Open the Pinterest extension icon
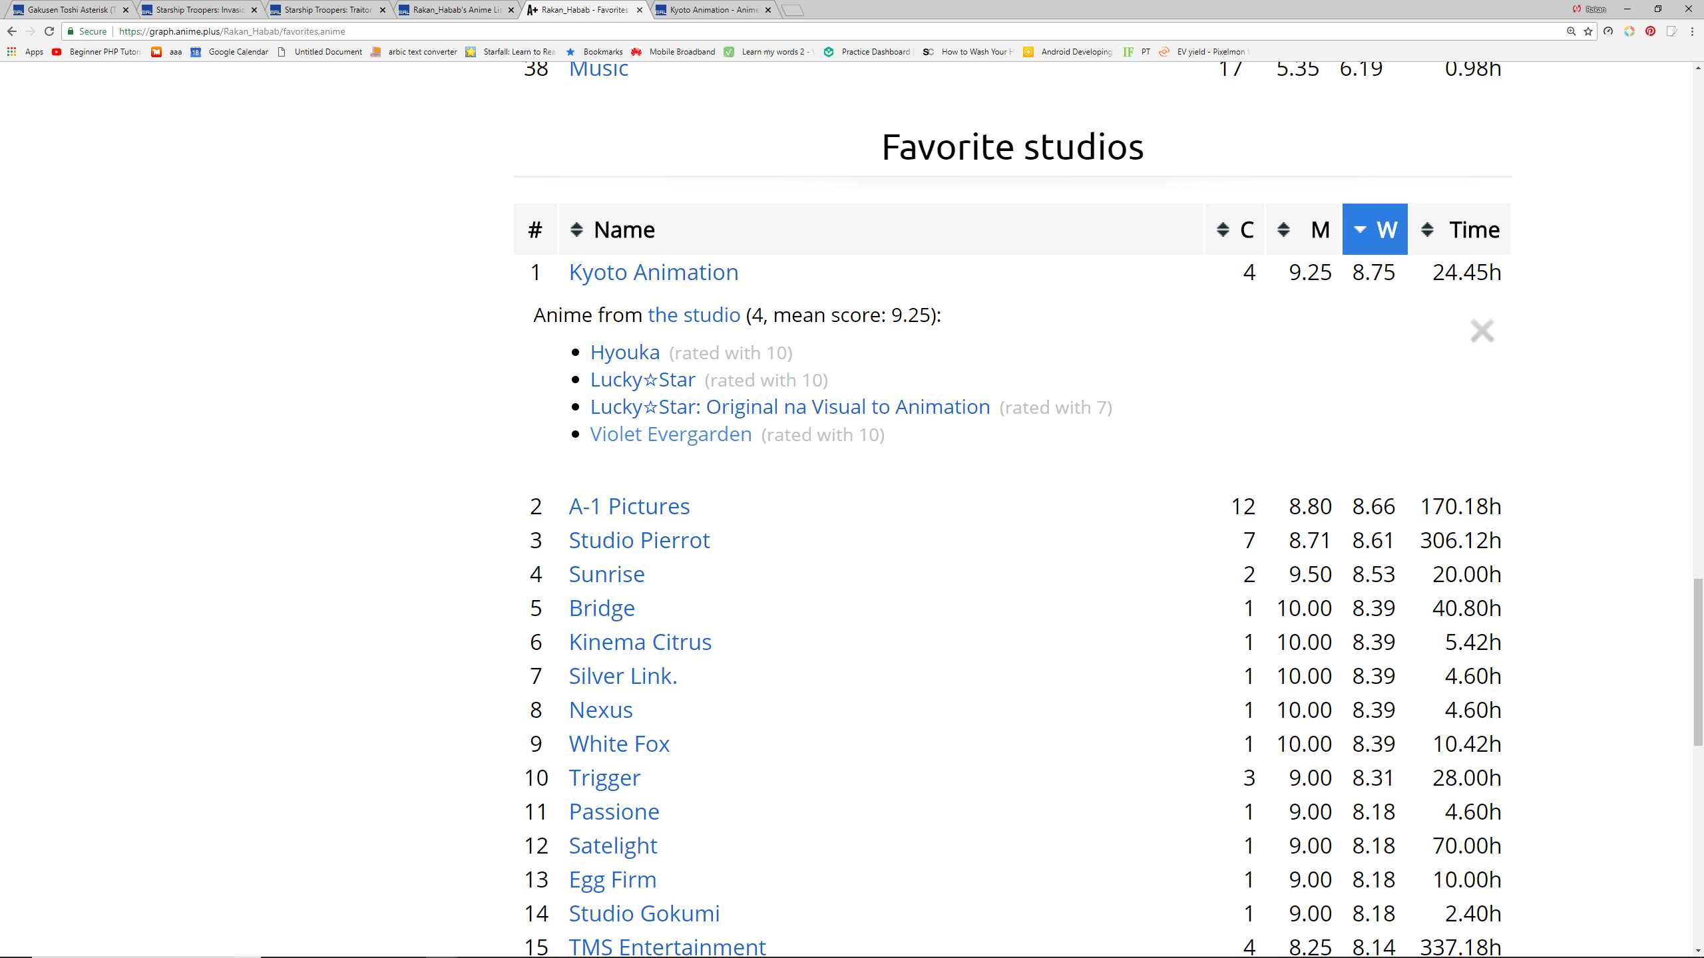 pos(1650,31)
